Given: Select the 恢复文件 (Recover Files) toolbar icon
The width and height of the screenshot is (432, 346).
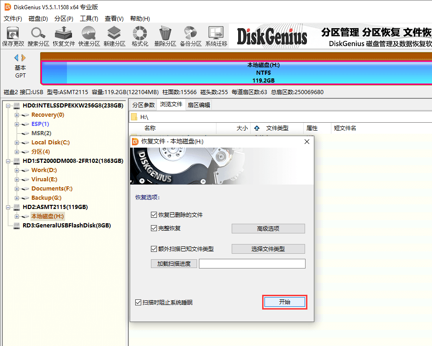Looking at the screenshot, I should (x=63, y=35).
